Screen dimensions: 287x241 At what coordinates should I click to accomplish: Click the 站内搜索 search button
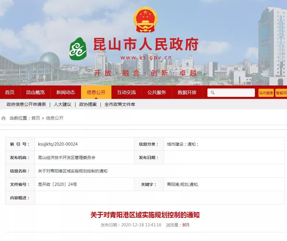pyautogui.click(x=266, y=92)
